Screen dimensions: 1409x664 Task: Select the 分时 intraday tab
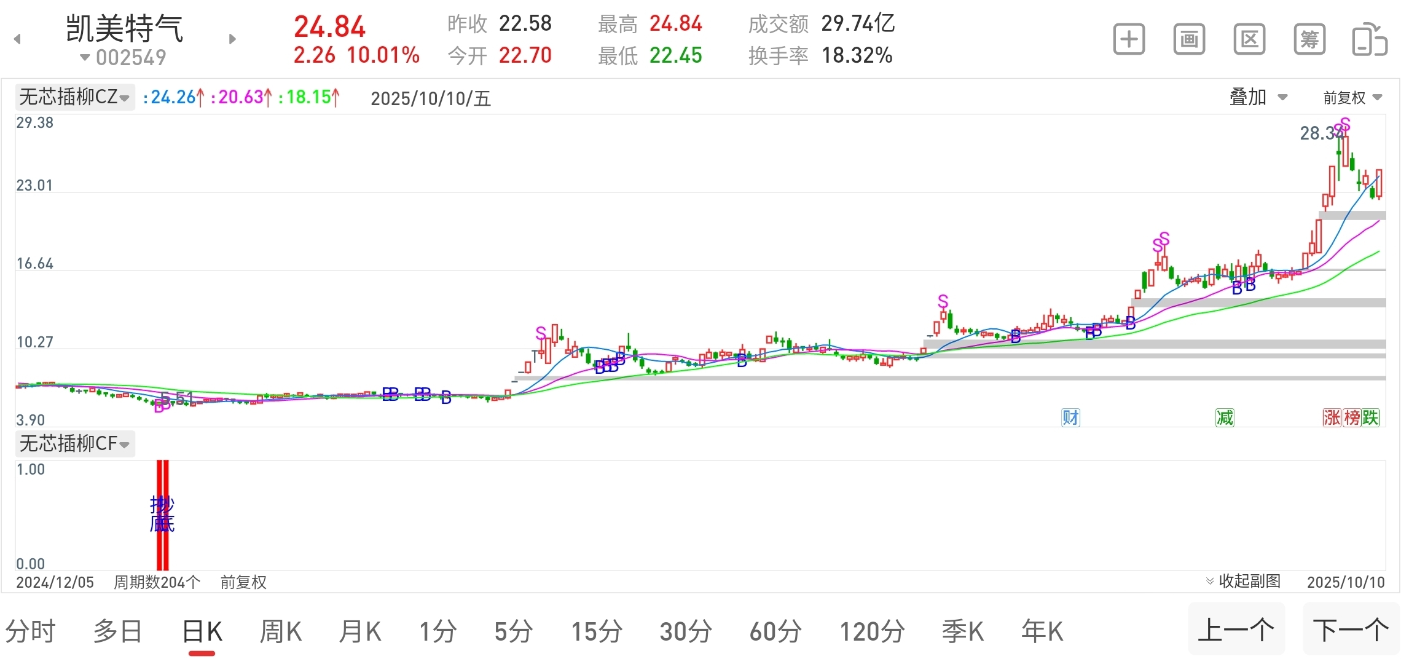(31, 631)
